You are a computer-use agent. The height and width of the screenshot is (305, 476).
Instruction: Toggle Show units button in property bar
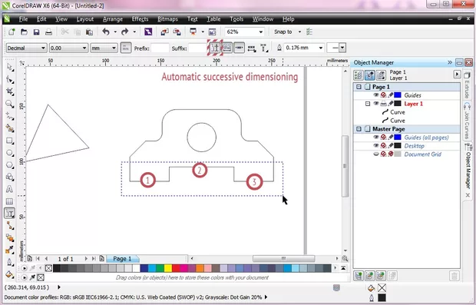point(126,48)
